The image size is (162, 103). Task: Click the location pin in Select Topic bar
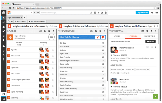[97, 37]
